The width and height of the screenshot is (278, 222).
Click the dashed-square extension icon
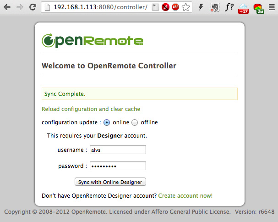[215, 7]
